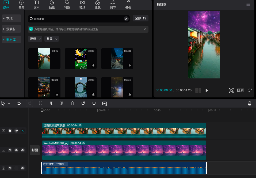Click the video track icon for WechatIMG3001.jpg
This screenshot has height=178, width=256.
[3, 150]
